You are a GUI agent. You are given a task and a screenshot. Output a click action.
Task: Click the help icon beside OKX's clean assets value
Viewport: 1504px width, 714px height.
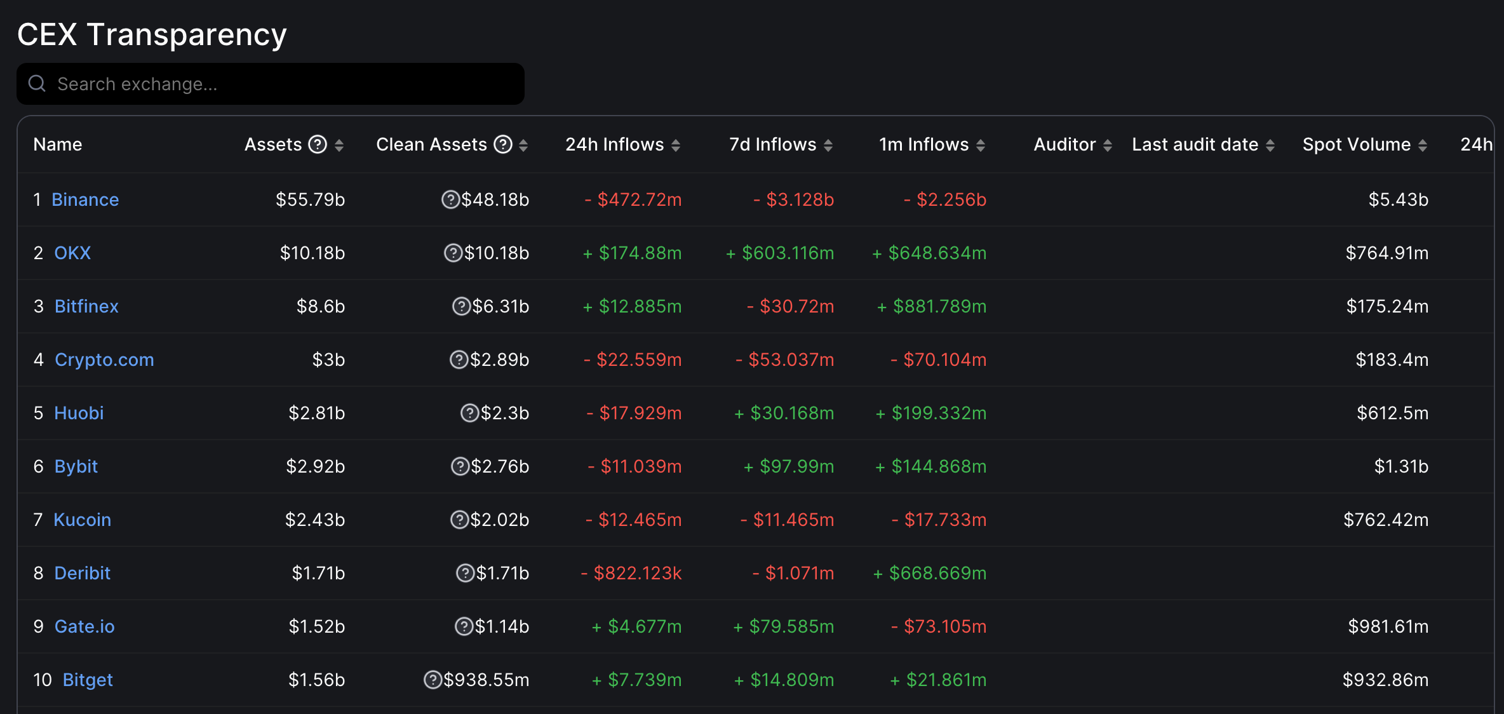pyautogui.click(x=453, y=253)
